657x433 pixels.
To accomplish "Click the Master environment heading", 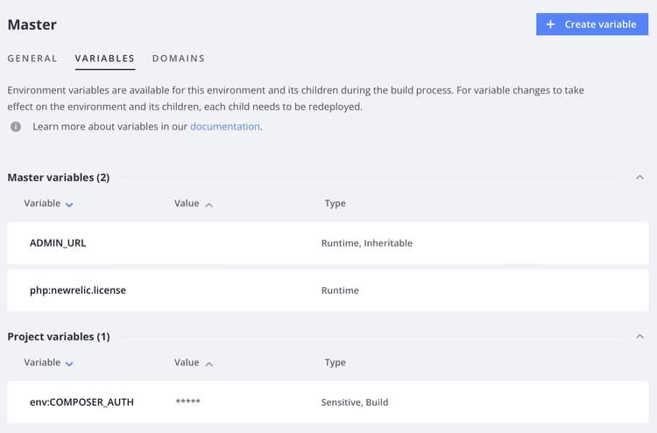I will (32, 24).
